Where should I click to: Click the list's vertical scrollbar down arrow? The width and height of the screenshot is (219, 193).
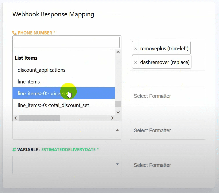tap(118, 112)
